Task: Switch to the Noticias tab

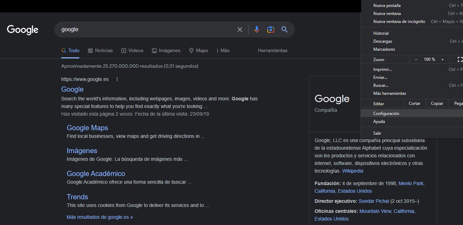Action: tap(100, 50)
